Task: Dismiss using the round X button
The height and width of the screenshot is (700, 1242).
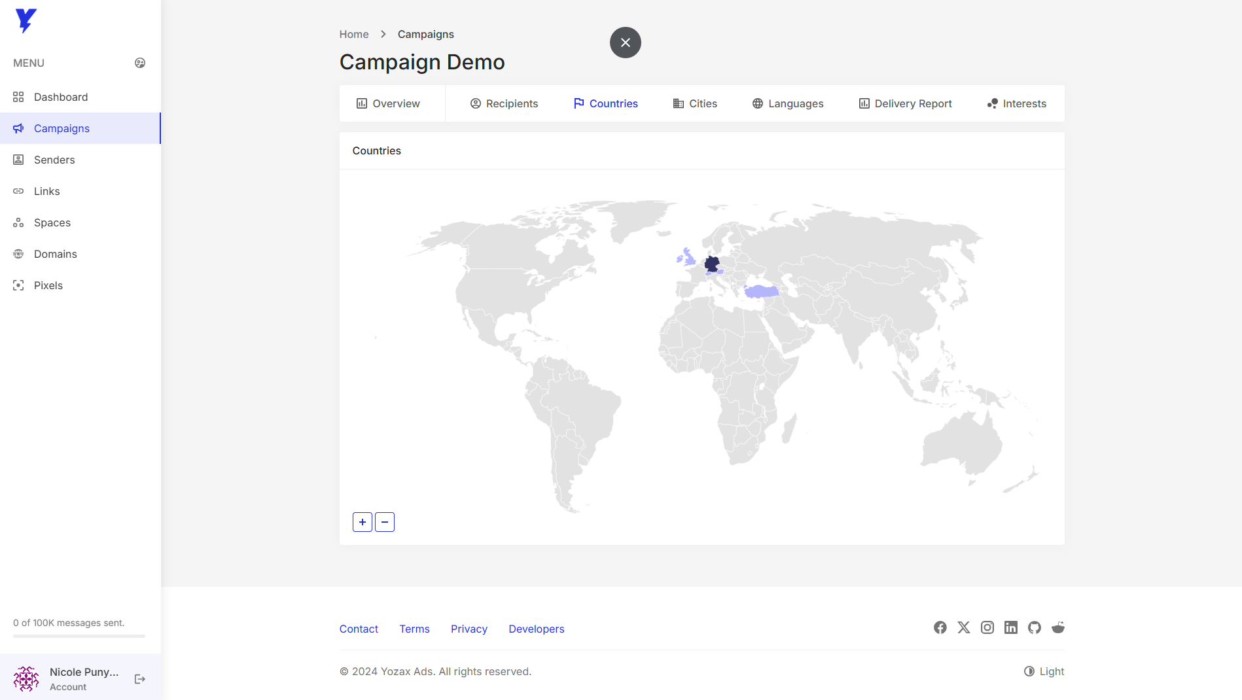Action: (626, 43)
